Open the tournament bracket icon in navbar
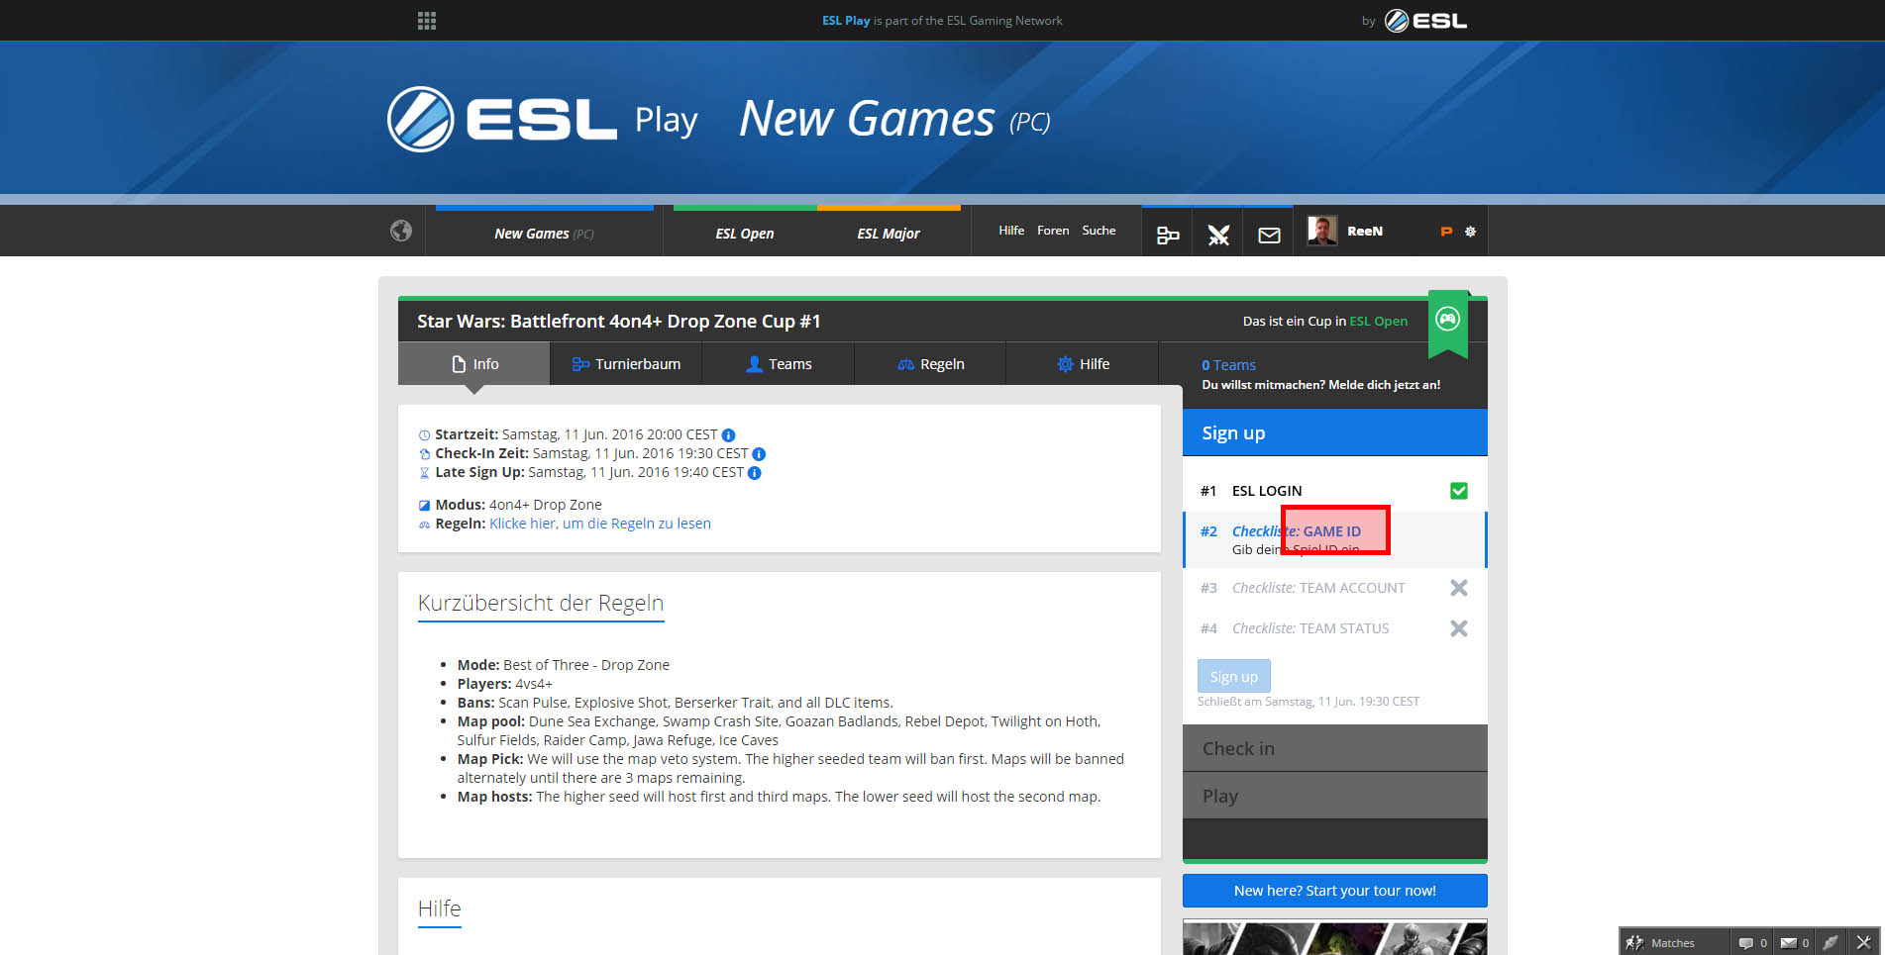Image resolution: width=1885 pixels, height=955 pixels. pyautogui.click(x=1168, y=235)
